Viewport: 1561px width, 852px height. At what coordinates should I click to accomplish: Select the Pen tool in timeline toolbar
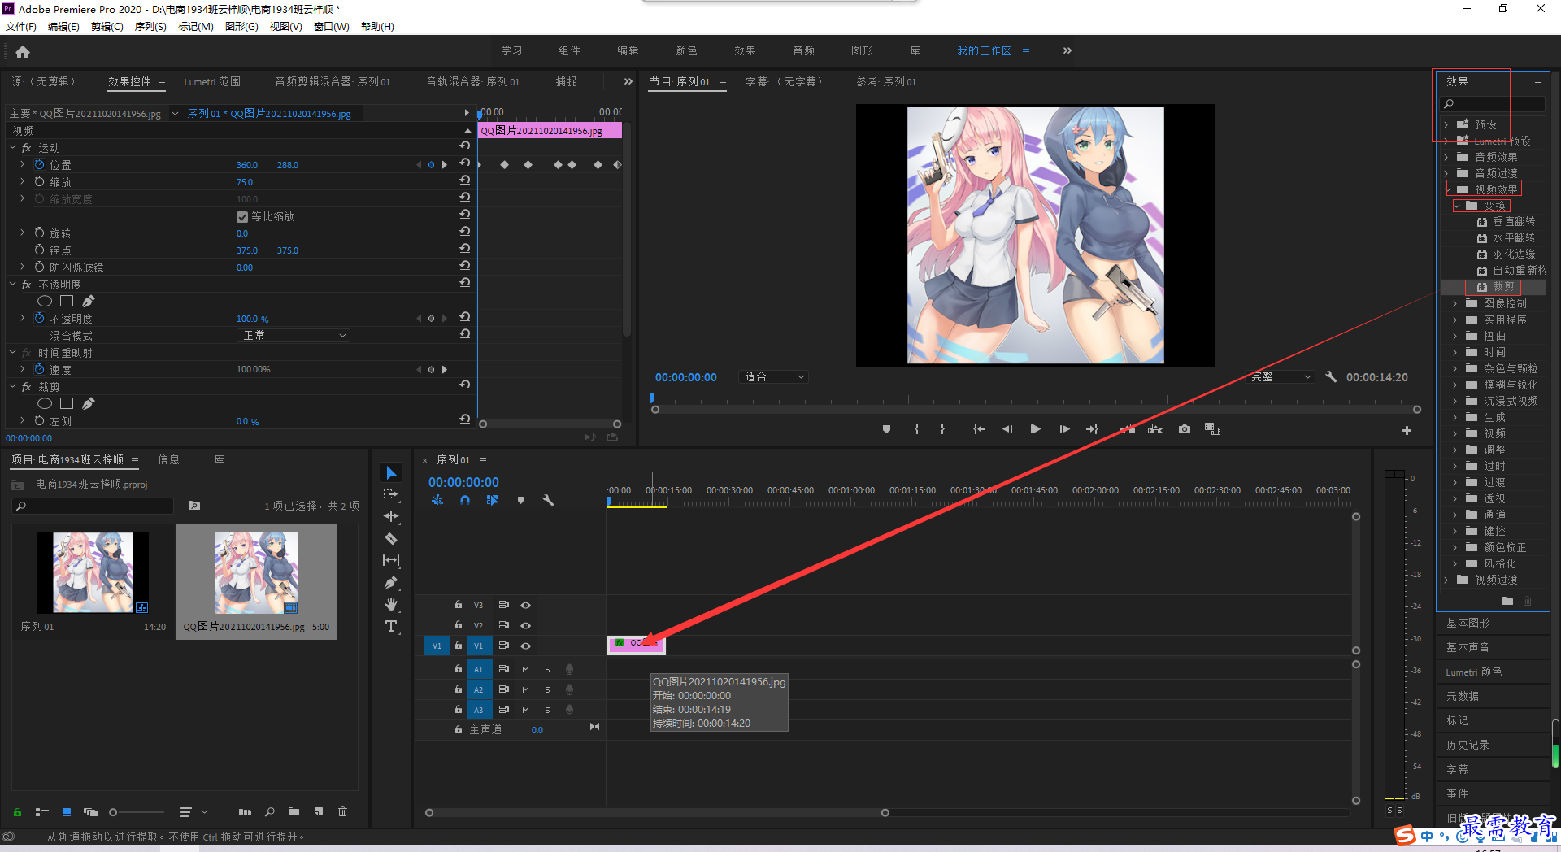click(391, 582)
